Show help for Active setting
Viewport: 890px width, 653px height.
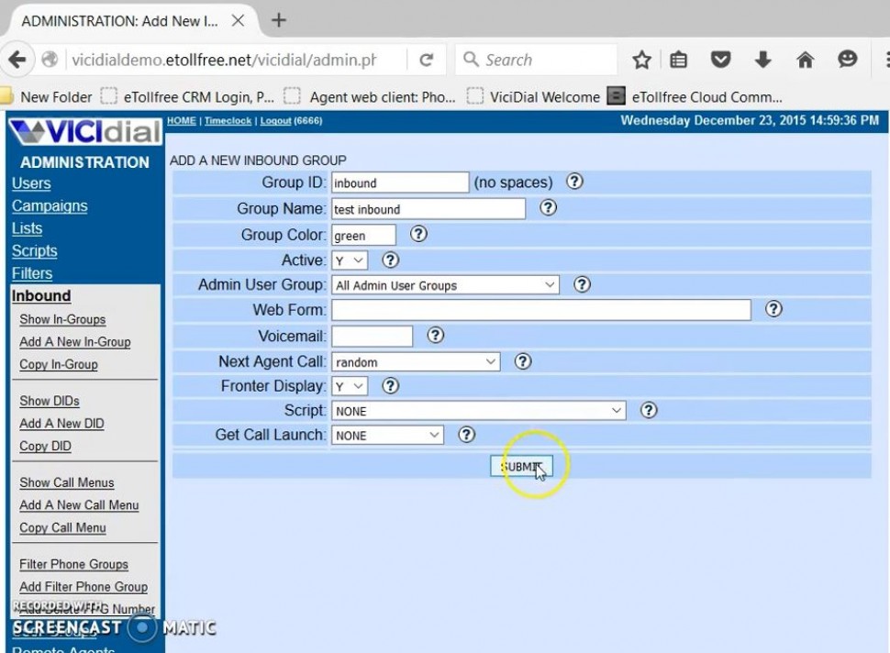point(390,260)
